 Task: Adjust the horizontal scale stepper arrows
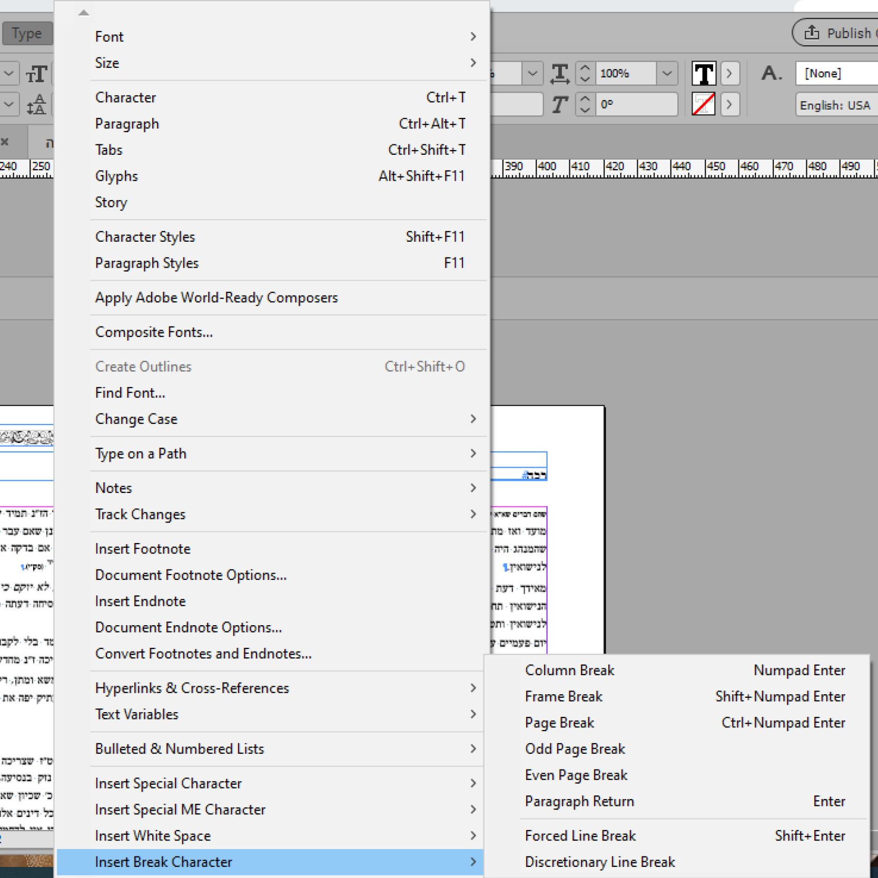click(x=585, y=73)
